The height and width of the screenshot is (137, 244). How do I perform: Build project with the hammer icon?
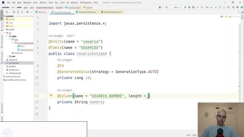(166, 7)
